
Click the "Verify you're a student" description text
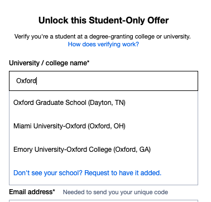tap(103, 36)
